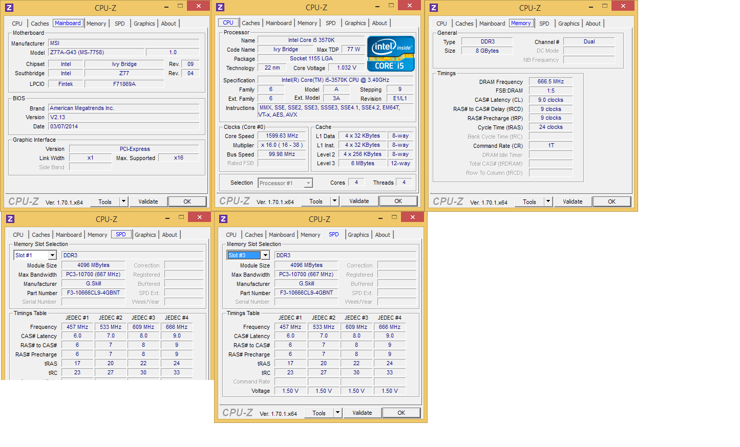Click the Tools button in the Mainboard window
The width and height of the screenshot is (740, 447).
pos(105,202)
